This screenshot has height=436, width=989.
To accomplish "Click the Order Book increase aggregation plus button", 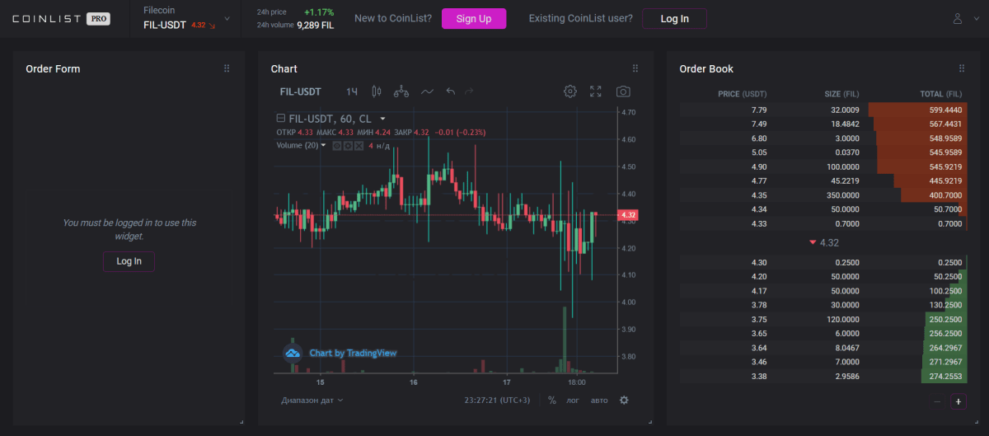I will point(959,402).
